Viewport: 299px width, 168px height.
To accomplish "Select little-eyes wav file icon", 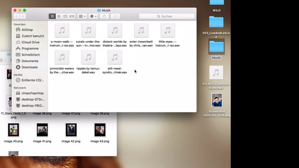I will [x=168, y=30].
